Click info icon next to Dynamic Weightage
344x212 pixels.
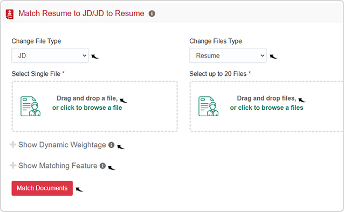(112, 145)
